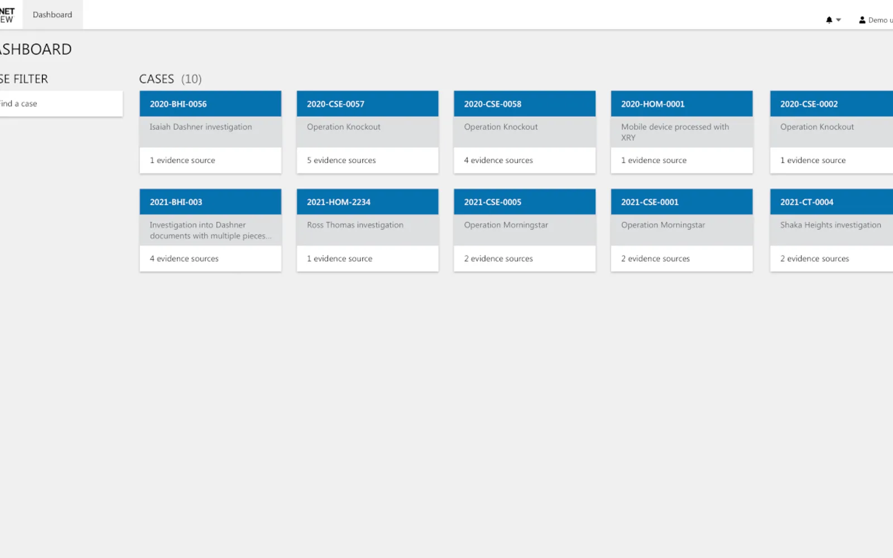Click 1 evidence source in 2020-BHI-0056 card
Image resolution: width=893 pixels, height=558 pixels.
(183, 160)
